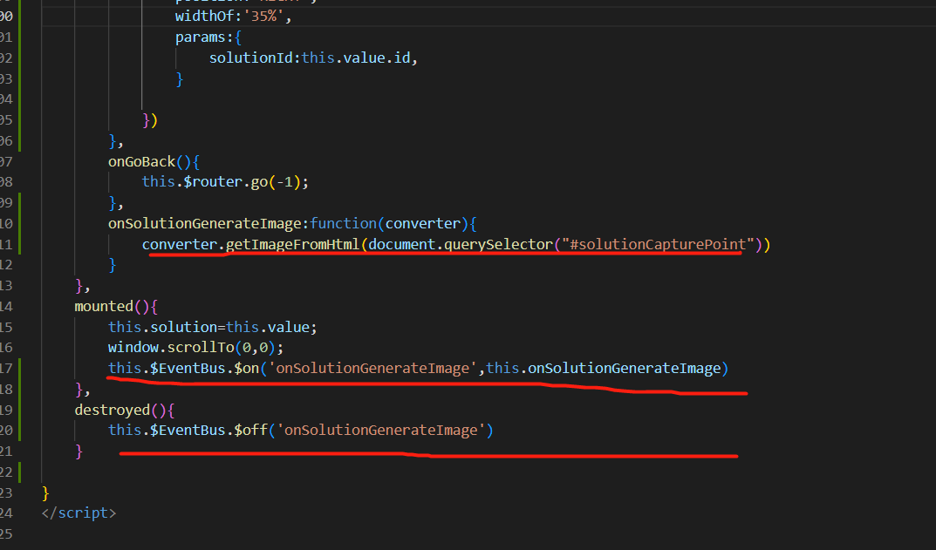The width and height of the screenshot is (936, 550).
Task: Click the function keyword on the onSolutionGenerateImage line
Action: [343, 223]
